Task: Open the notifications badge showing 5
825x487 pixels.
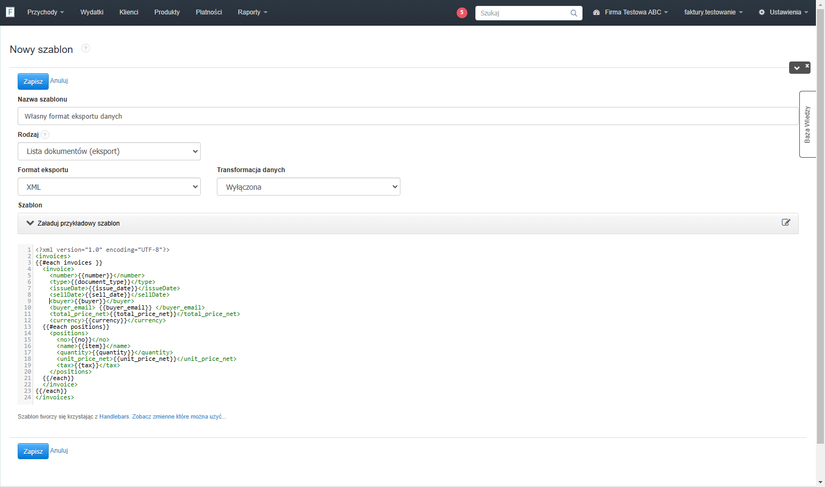Action: coord(461,13)
